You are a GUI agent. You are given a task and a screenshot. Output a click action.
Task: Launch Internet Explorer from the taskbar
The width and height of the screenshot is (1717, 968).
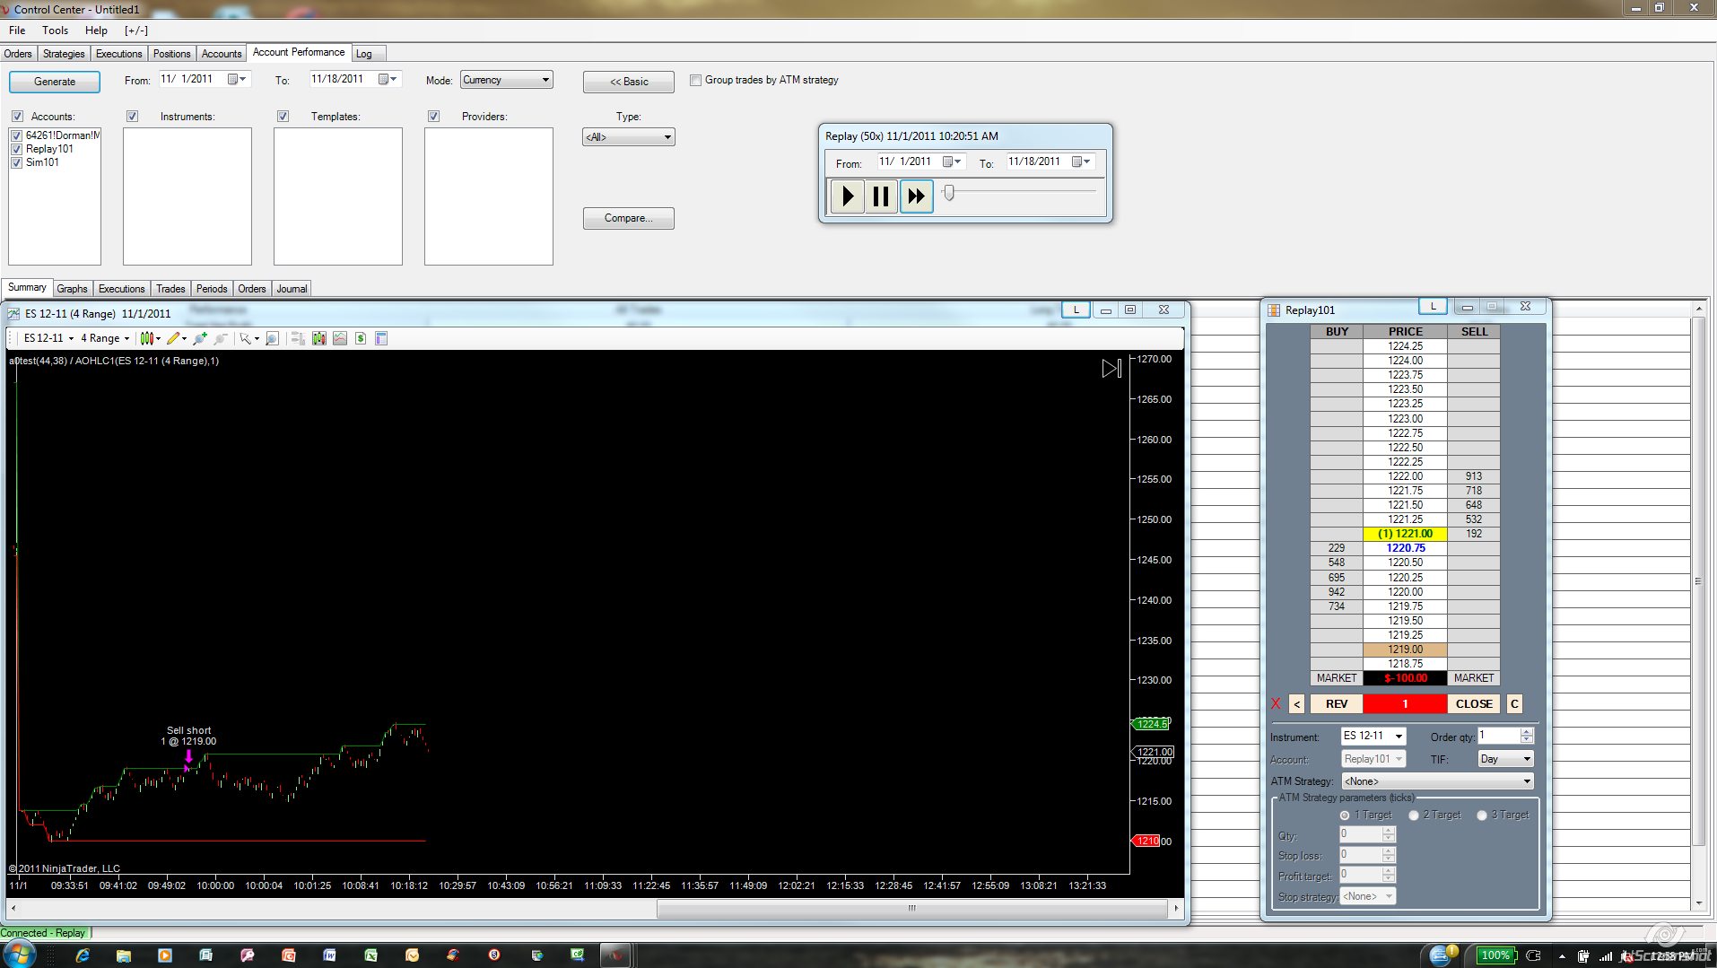pos(83,955)
